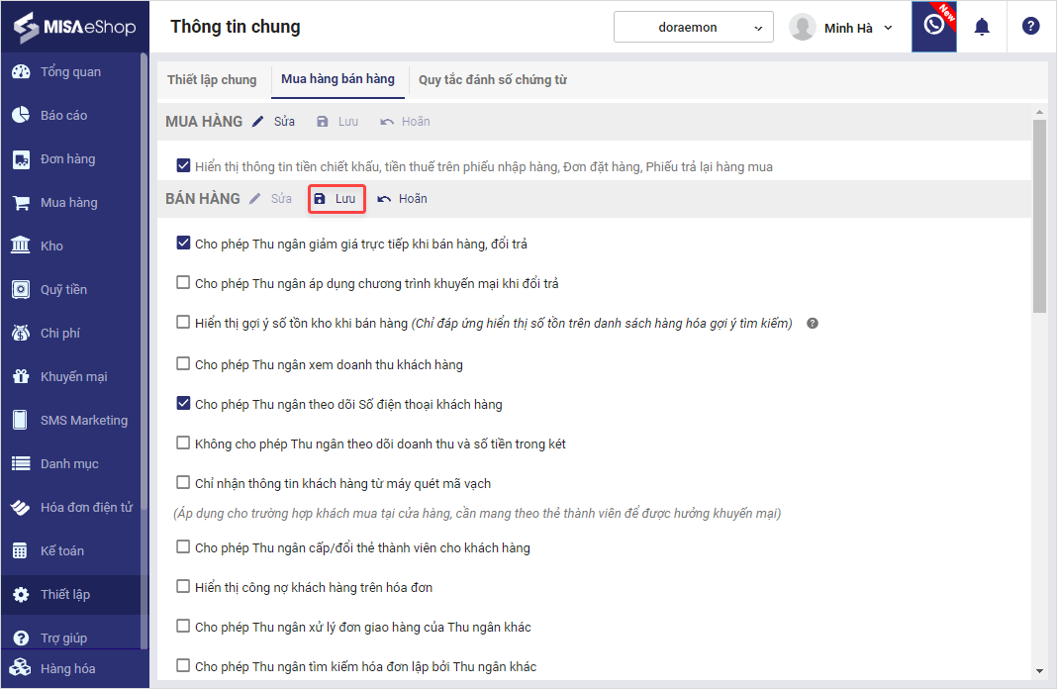Image resolution: width=1057 pixels, height=689 pixels.
Task: Open Hóa đơn điện tử icon
Action: pyautogui.click(x=21, y=507)
